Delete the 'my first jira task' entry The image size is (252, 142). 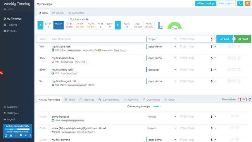(239, 47)
